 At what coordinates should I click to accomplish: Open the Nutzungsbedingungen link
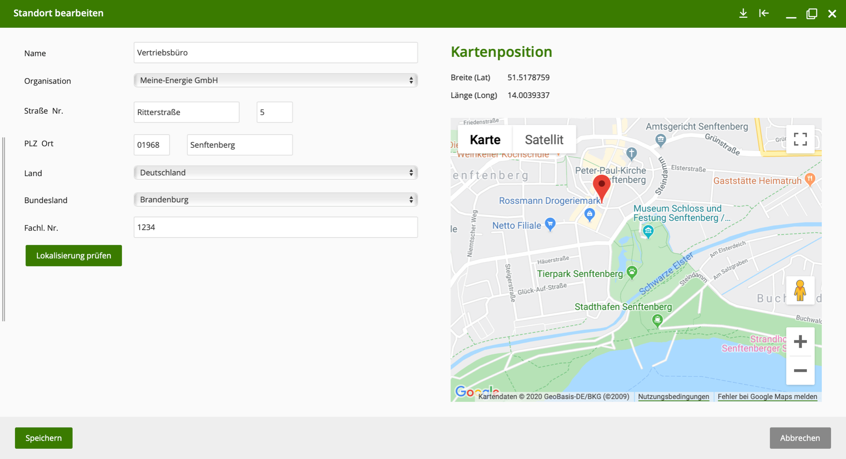[673, 397]
